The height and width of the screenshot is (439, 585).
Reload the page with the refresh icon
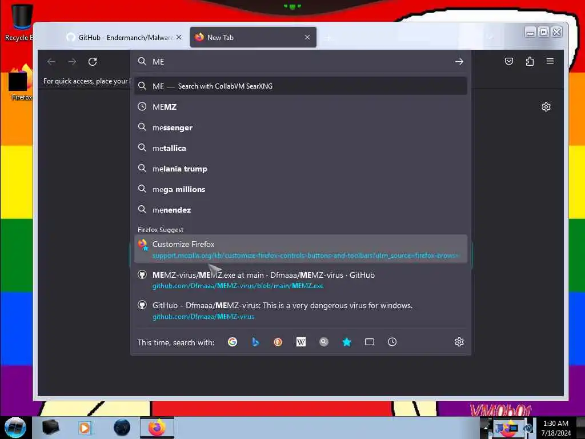93,62
